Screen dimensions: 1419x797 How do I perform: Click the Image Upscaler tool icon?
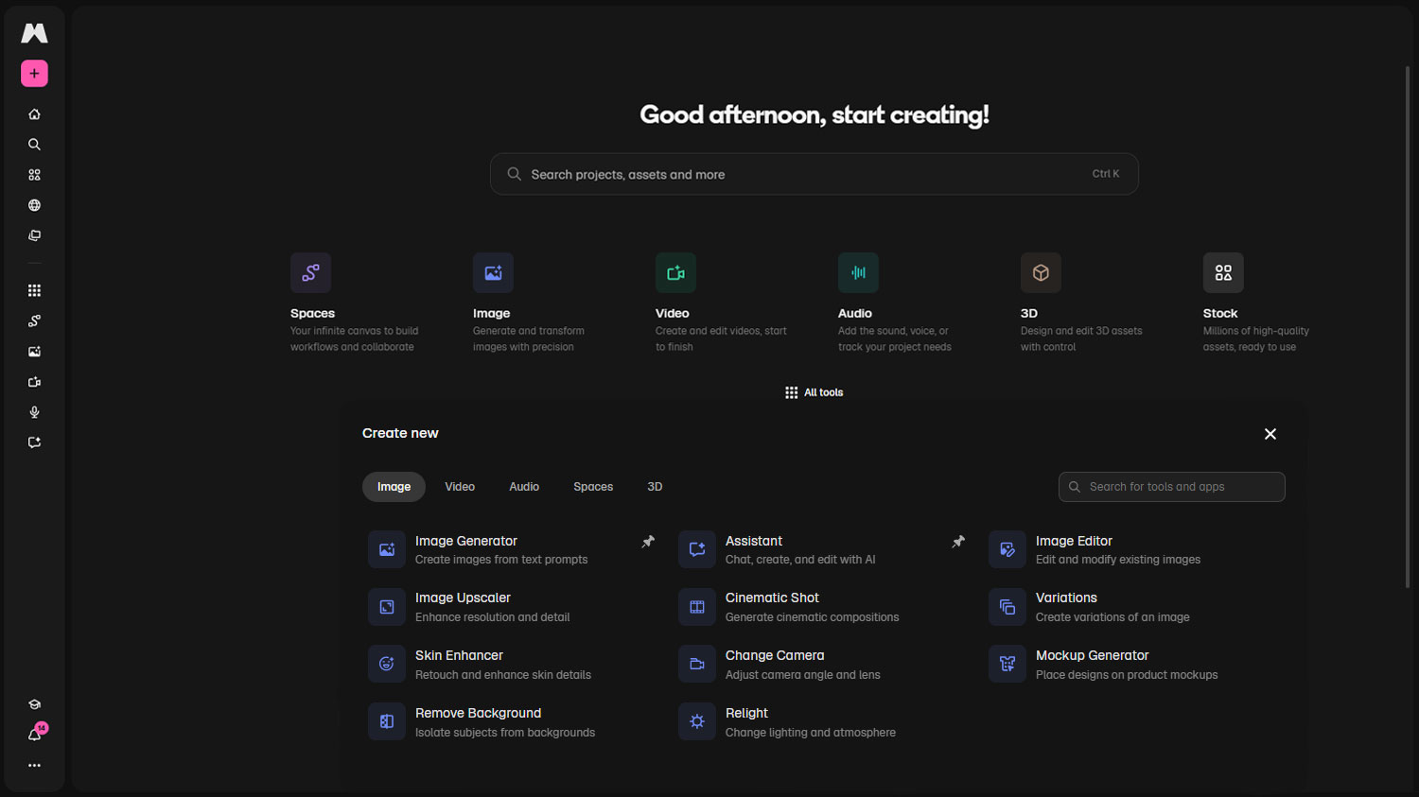tap(387, 607)
